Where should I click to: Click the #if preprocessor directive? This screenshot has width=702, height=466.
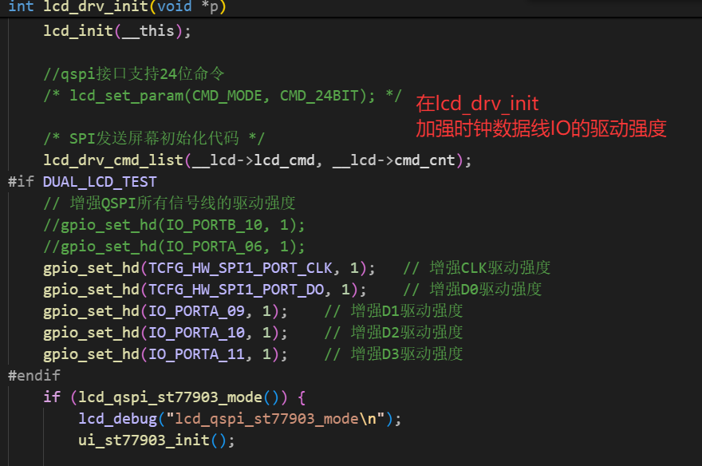(21, 182)
